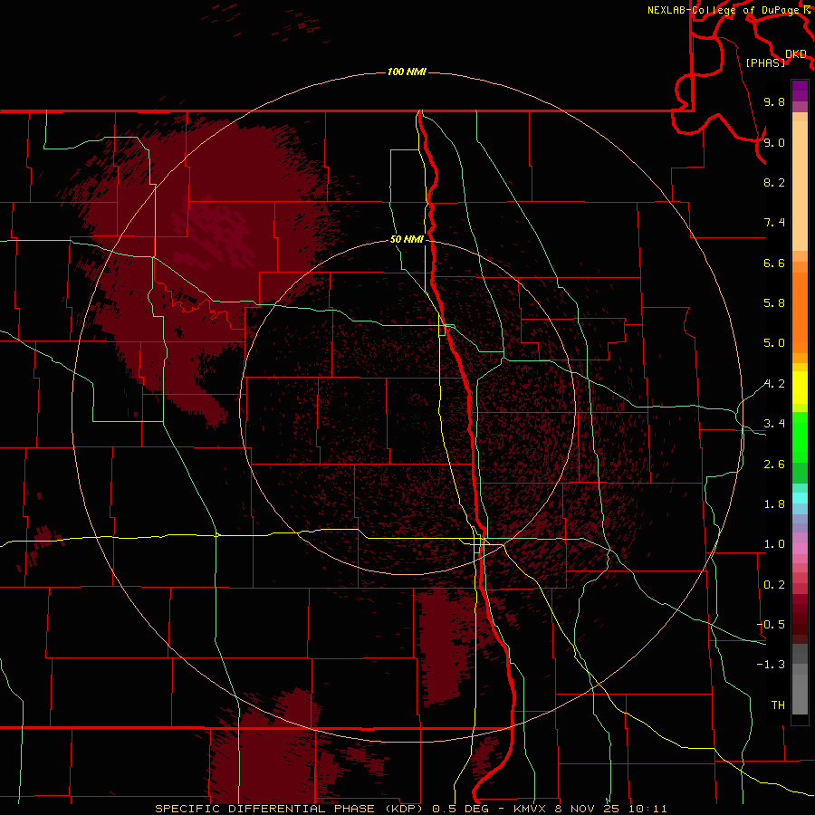Click the 9.8 value on the color scale
The width and height of the screenshot is (815, 815).
[x=774, y=101]
